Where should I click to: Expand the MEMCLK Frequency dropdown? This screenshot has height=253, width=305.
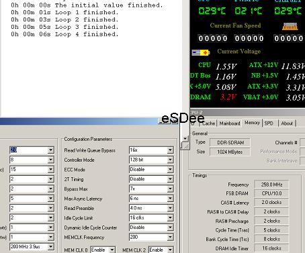click(x=170, y=237)
